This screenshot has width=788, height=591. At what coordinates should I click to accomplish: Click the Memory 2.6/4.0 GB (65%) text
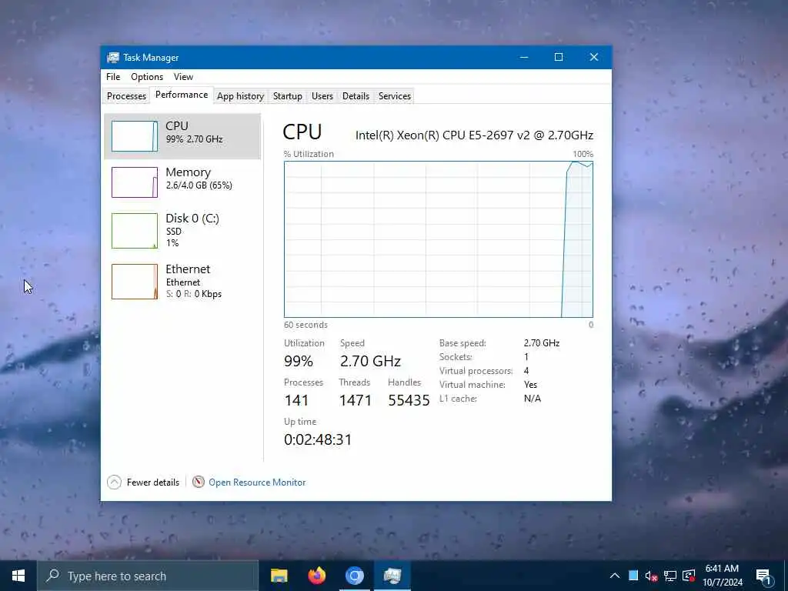click(199, 185)
